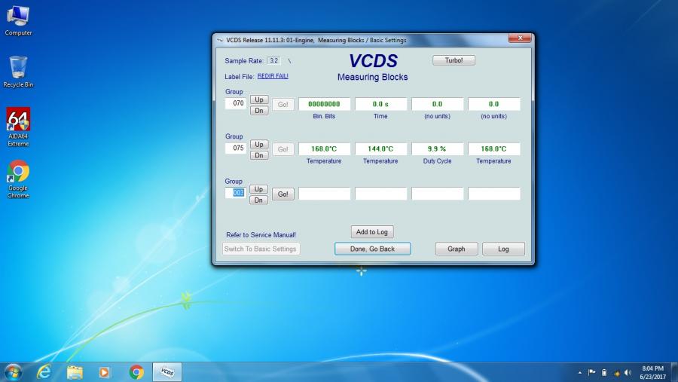Image resolution: width=678 pixels, height=382 pixels.
Task: Click Go! for group 003
Action: tap(282, 194)
